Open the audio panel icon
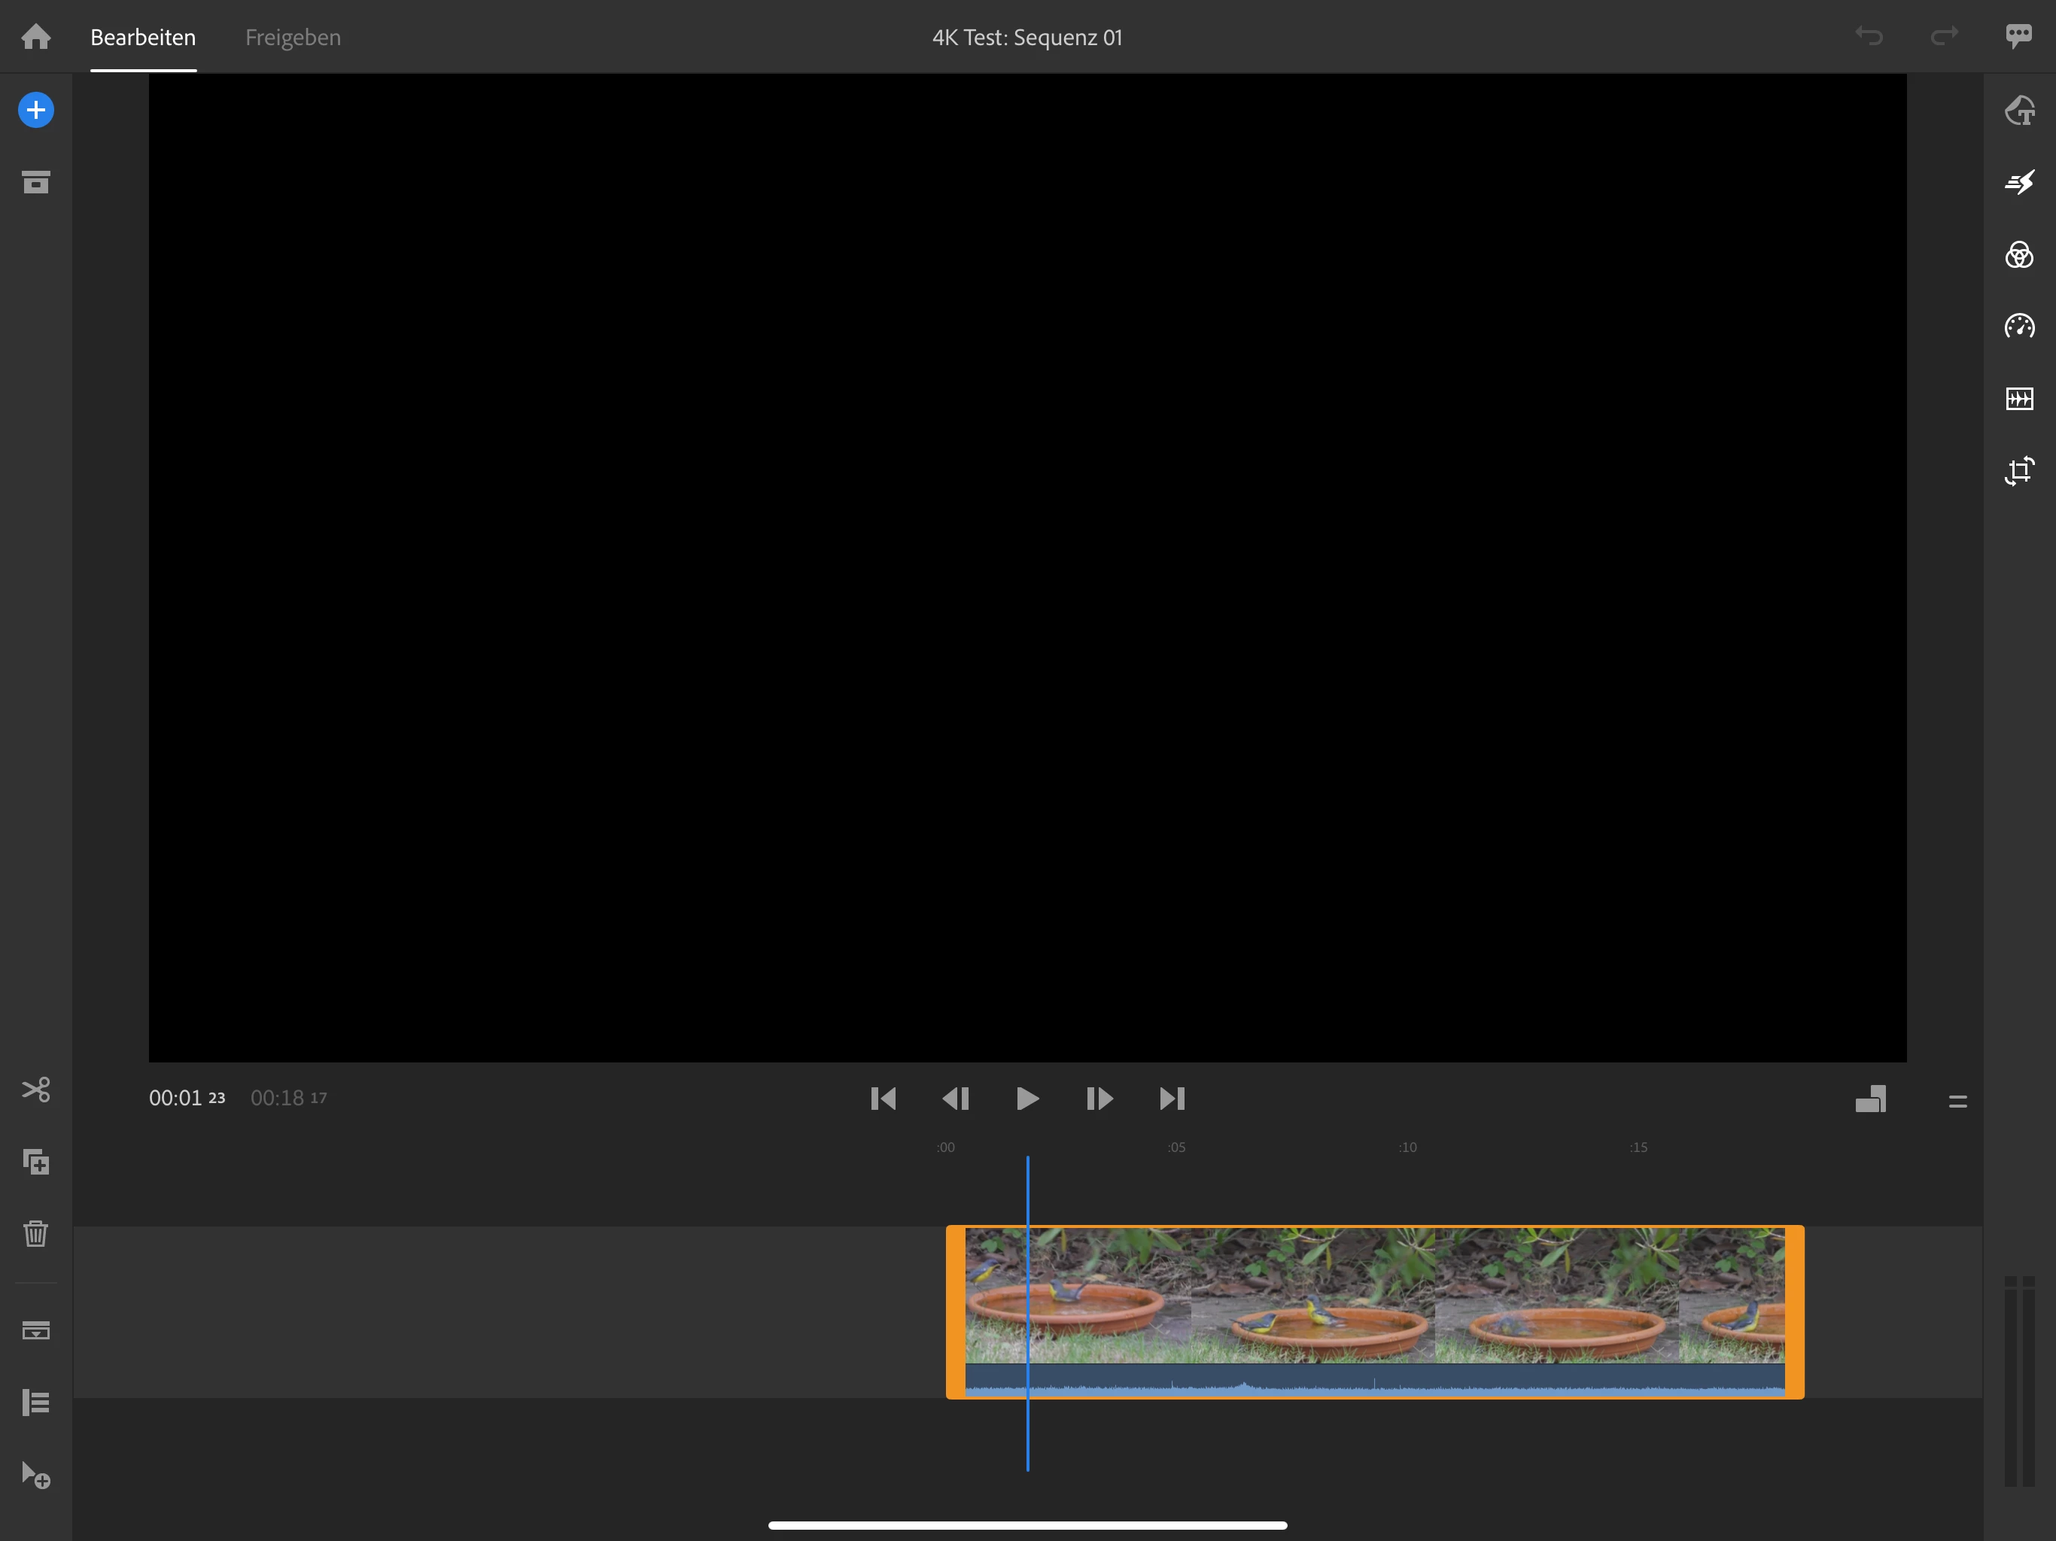 click(x=2019, y=399)
